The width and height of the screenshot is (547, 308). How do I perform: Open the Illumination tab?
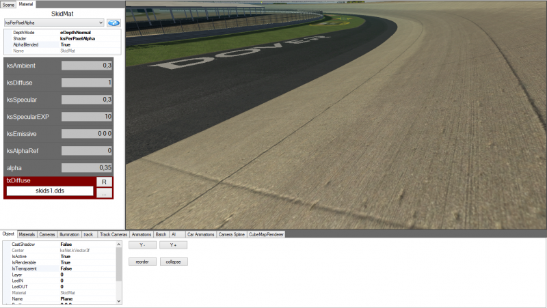(x=70, y=234)
